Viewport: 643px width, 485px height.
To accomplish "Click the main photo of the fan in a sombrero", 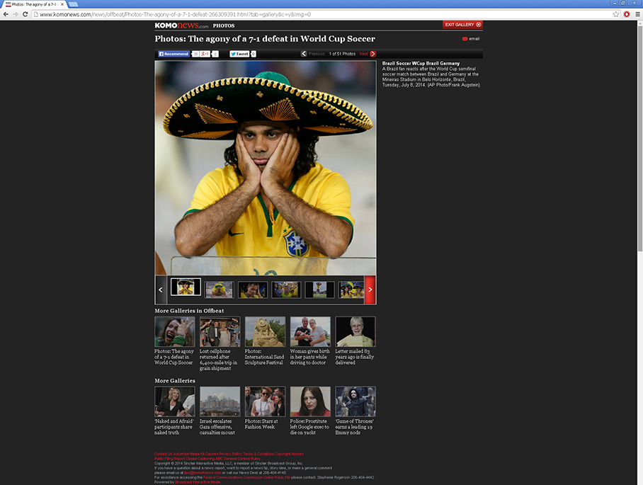I will pyautogui.click(x=266, y=168).
